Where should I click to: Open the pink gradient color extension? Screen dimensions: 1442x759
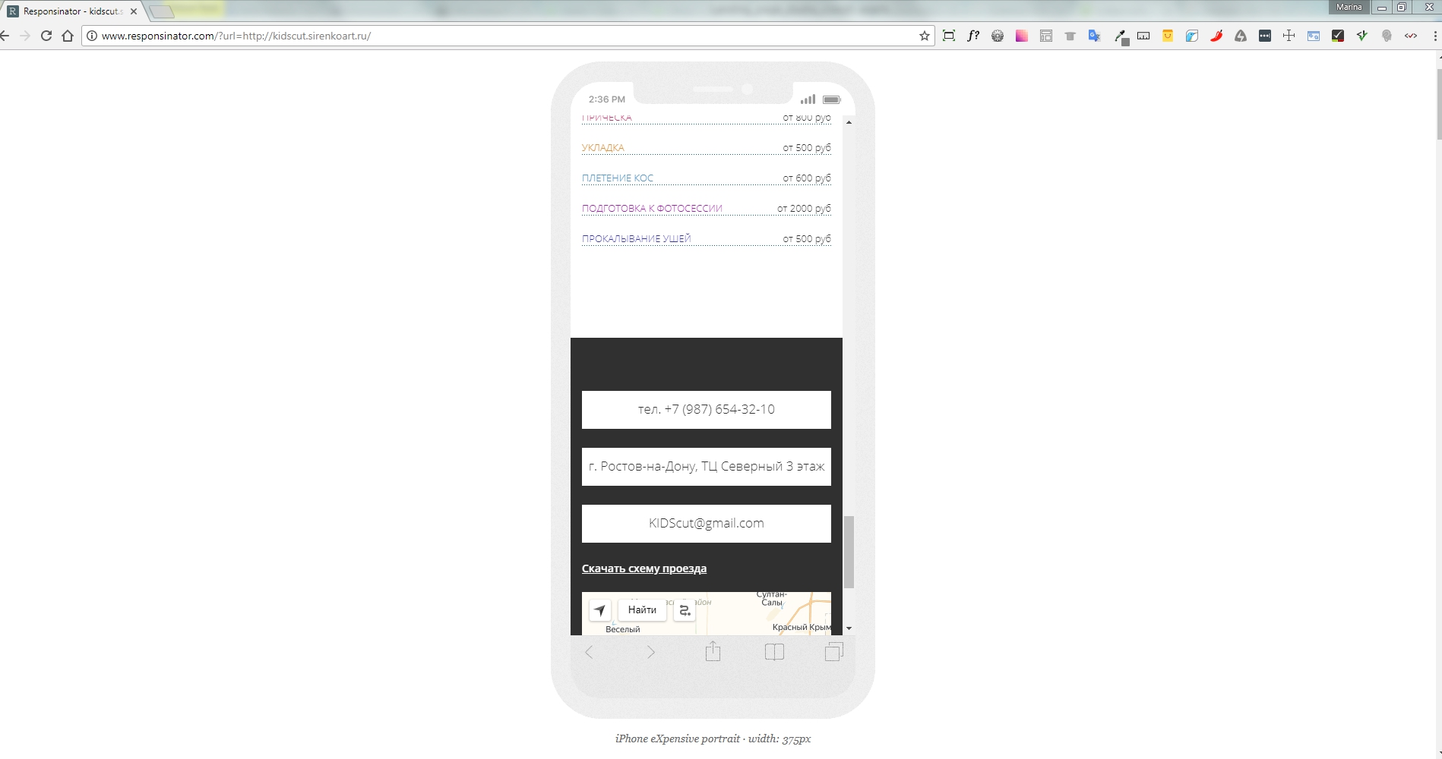click(x=1022, y=36)
